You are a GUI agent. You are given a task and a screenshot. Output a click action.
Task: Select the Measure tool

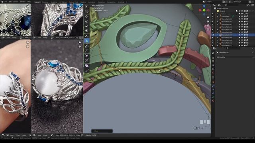pyautogui.click(x=87, y=41)
